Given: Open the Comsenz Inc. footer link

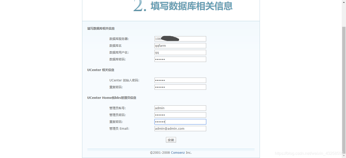Looking at the screenshot, I should (x=181, y=153).
